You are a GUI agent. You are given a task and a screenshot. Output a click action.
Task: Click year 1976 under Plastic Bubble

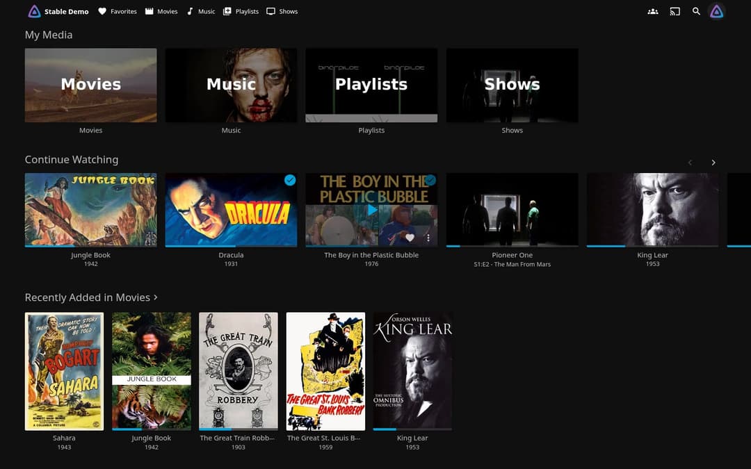(x=371, y=264)
